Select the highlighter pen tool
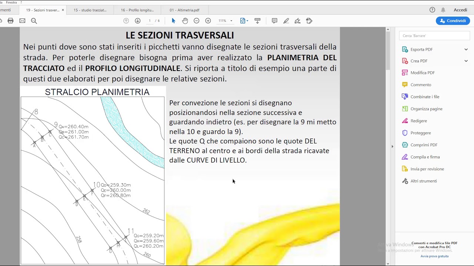This screenshot has width=474, height=266. click(x=286, y=21)
